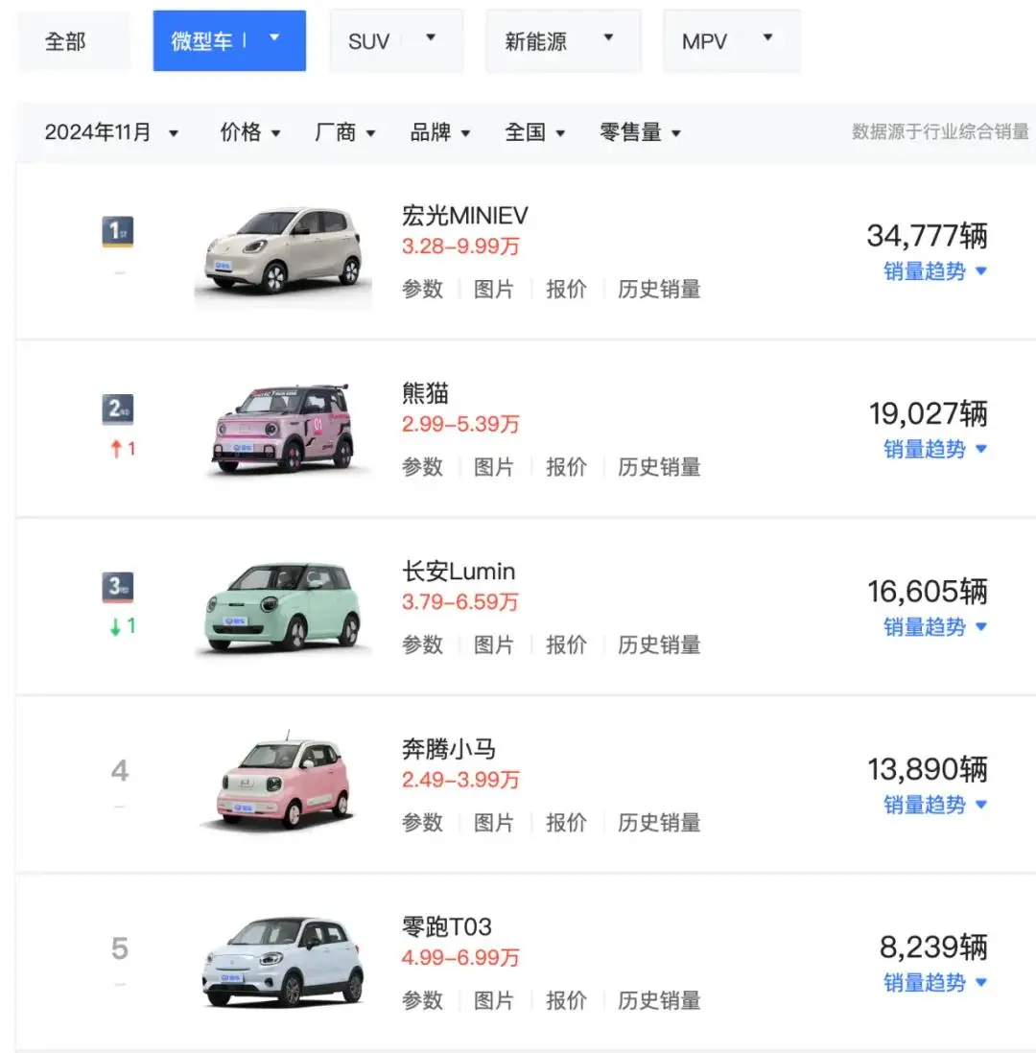View 报价 for 长安Lumin
This screenshot has height=1053, width=1036.
click(x=566, y=645)
